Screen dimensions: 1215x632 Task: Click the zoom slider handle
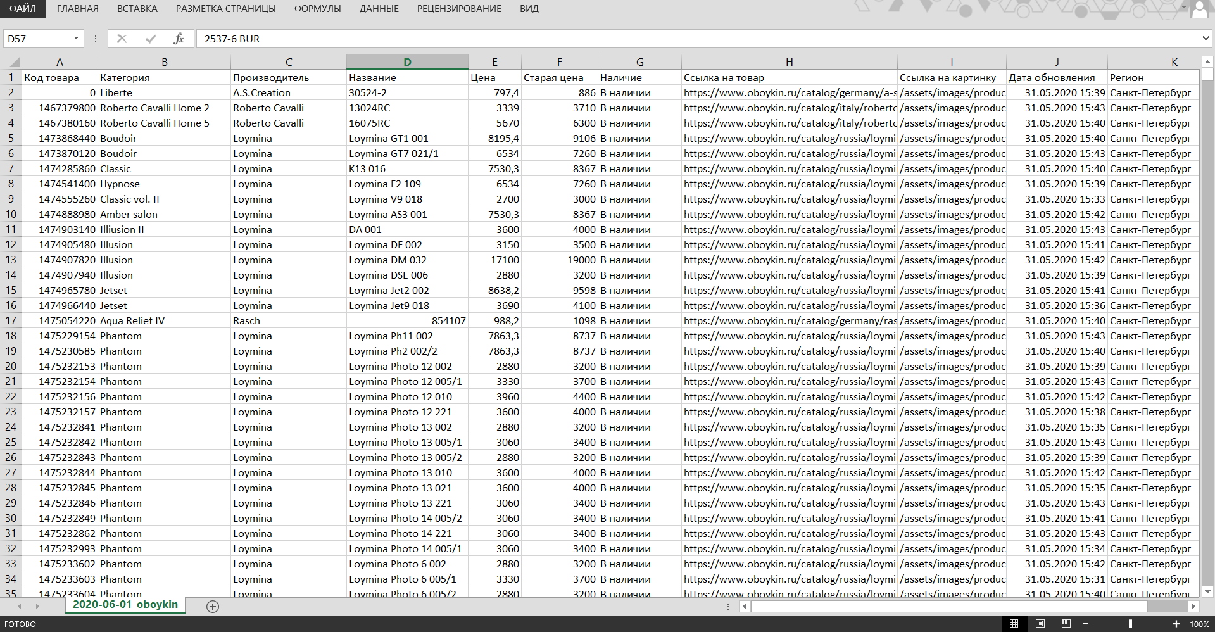tap(1130, 624)
